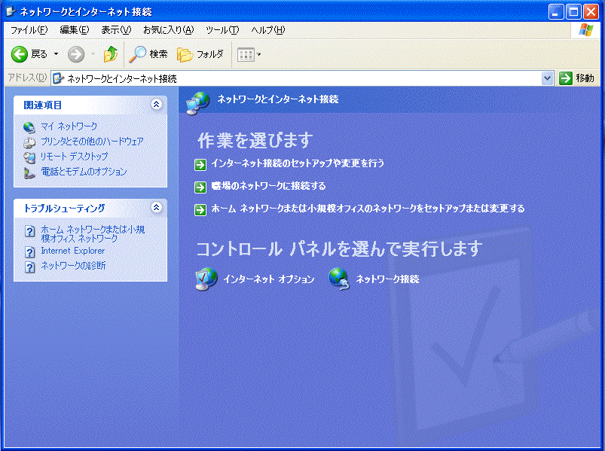The image size is (605, 451).
Task: Open ホーム ネットワークまたは小規模オフィス ネットワーク troubleshooter
Action: [93, 233]
